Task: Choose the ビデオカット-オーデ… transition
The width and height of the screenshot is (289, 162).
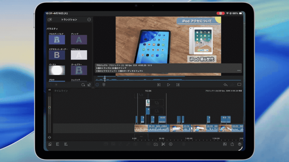Action: (57, 55)
